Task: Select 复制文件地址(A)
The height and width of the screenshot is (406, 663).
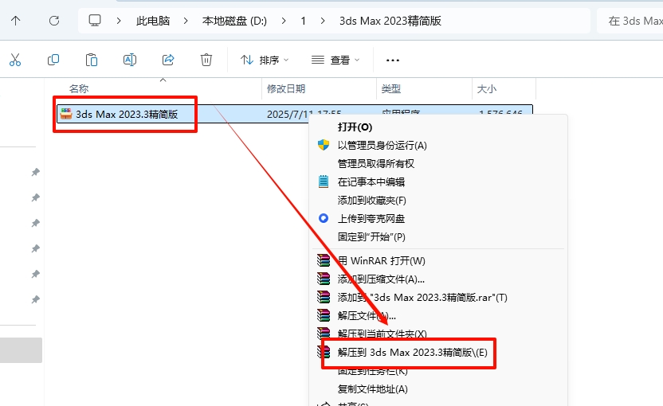Action: [x=372, y=388]
